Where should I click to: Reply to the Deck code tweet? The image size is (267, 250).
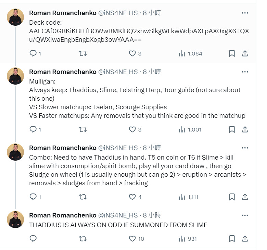pos(33,53)
